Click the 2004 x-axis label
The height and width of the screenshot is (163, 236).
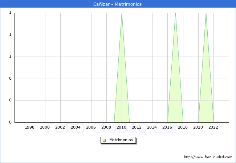coord(76,127)
